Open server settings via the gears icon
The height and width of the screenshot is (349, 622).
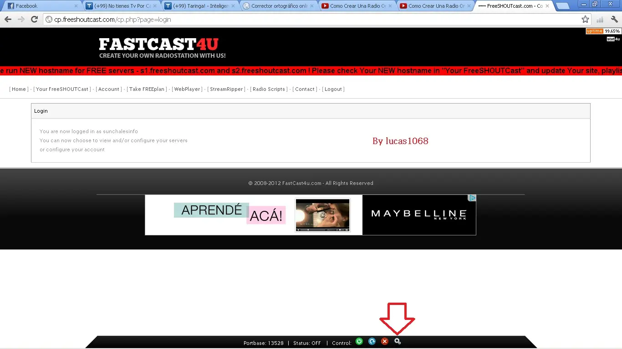click(x=398, y=341)
